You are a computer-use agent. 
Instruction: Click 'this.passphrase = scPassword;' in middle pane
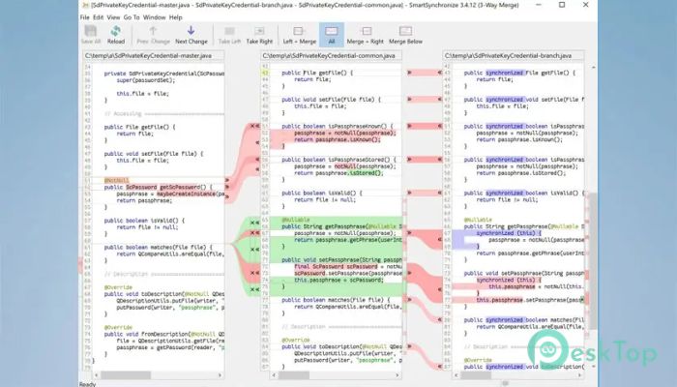[x=338, y=280]
